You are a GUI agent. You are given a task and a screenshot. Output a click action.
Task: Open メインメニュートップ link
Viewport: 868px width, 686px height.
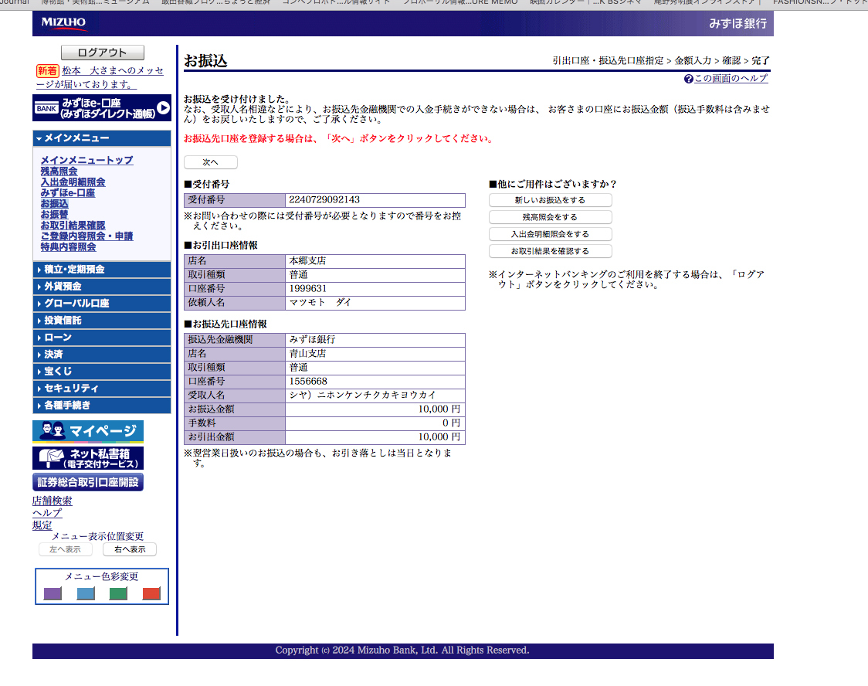87,160
